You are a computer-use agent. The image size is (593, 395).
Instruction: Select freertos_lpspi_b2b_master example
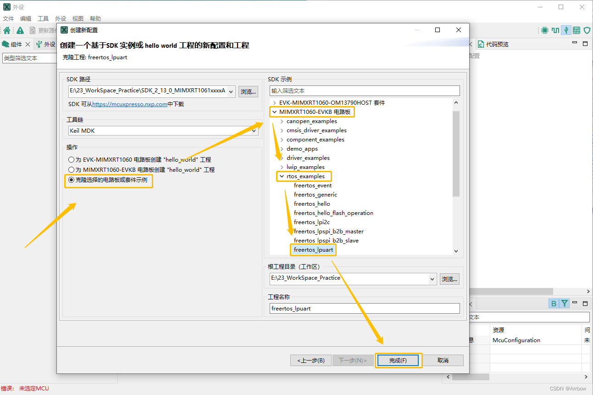[x=329, y=231]
